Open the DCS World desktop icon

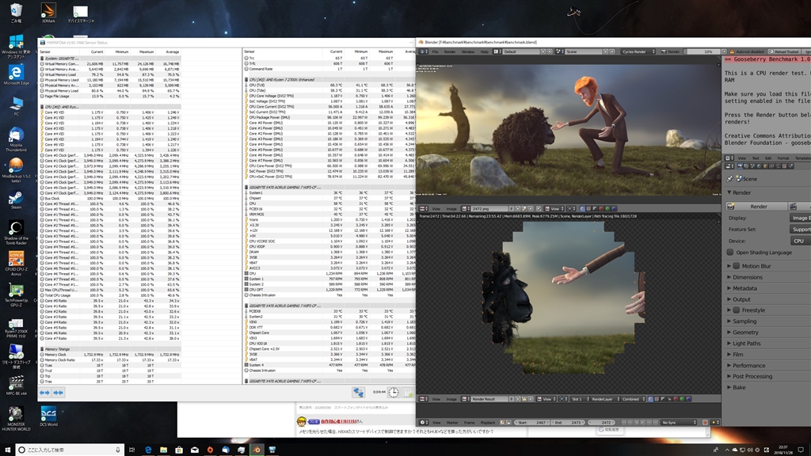point(48,414)
